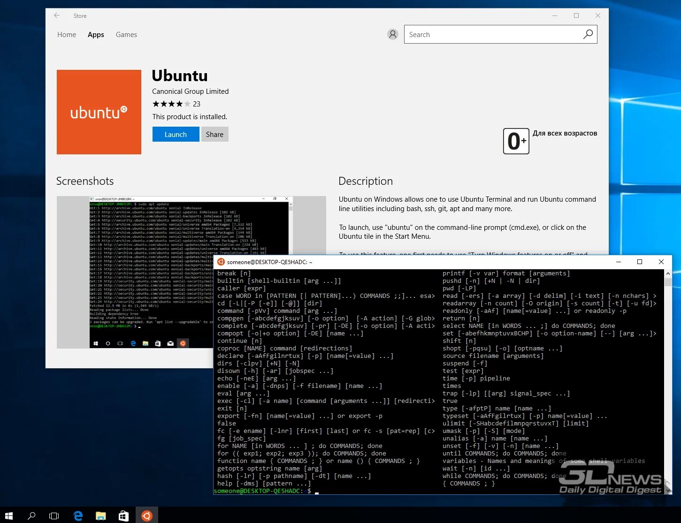
Task: Launch the Ubuntu app
Action: pyautogui.click(x=176, y=134)
